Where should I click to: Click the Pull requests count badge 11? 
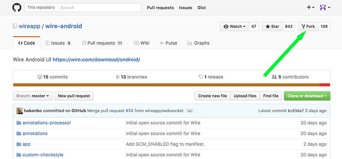coord(120,43)
